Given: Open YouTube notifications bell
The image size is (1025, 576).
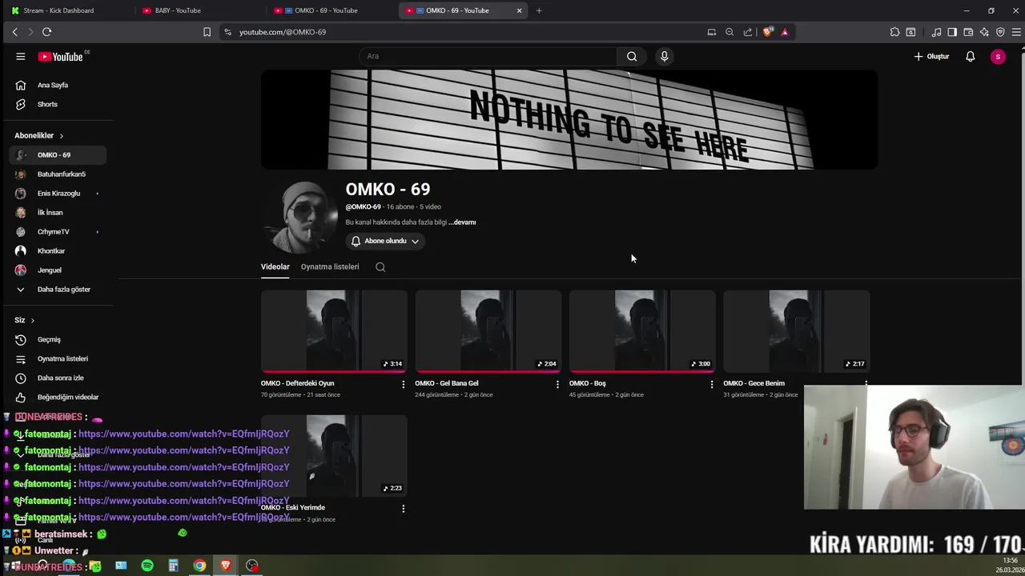Looking at the screenshot, I should (970, 57).
